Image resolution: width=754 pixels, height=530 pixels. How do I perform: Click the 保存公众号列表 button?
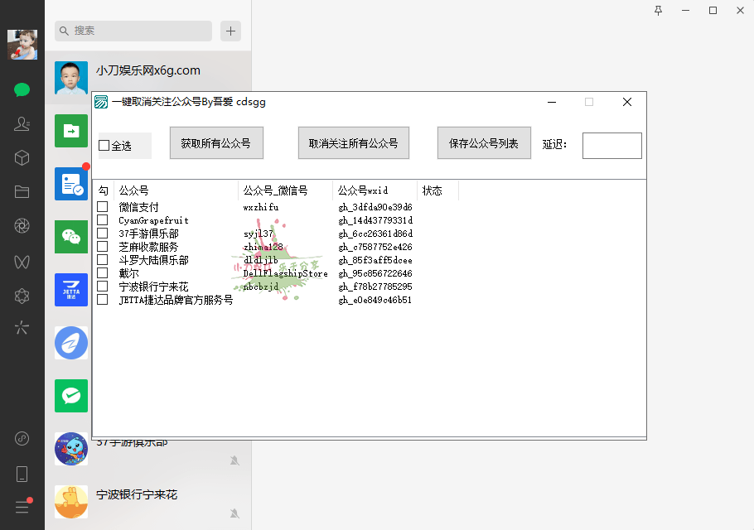pos(484,143)
